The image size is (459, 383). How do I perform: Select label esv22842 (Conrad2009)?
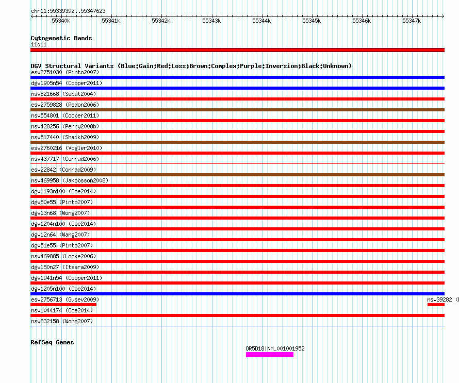point(63,170)
